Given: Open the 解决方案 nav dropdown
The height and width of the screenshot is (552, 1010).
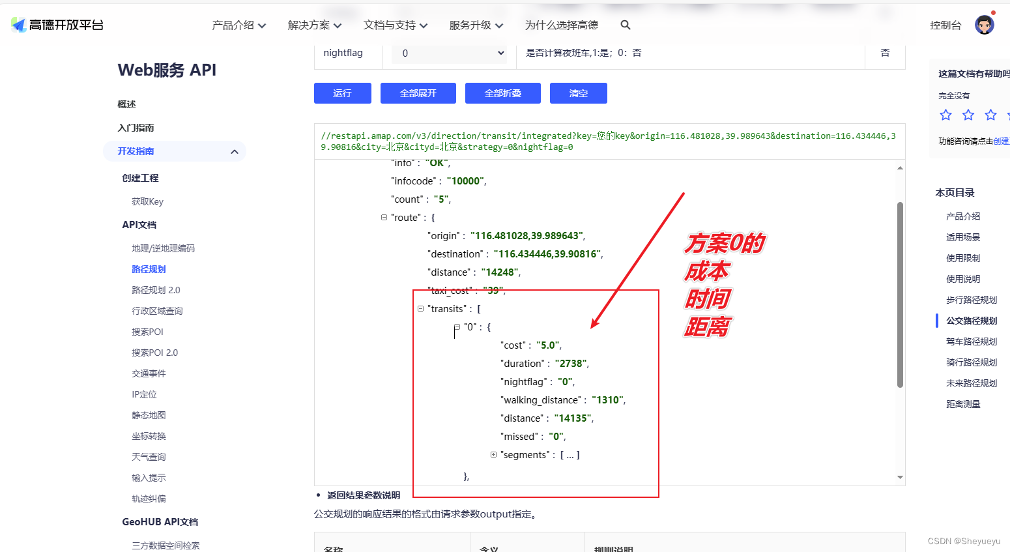Looking at the screenshot, I should click(315, 25).
